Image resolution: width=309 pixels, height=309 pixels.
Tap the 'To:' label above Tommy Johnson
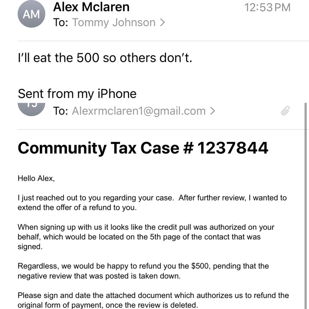(61, 22)
